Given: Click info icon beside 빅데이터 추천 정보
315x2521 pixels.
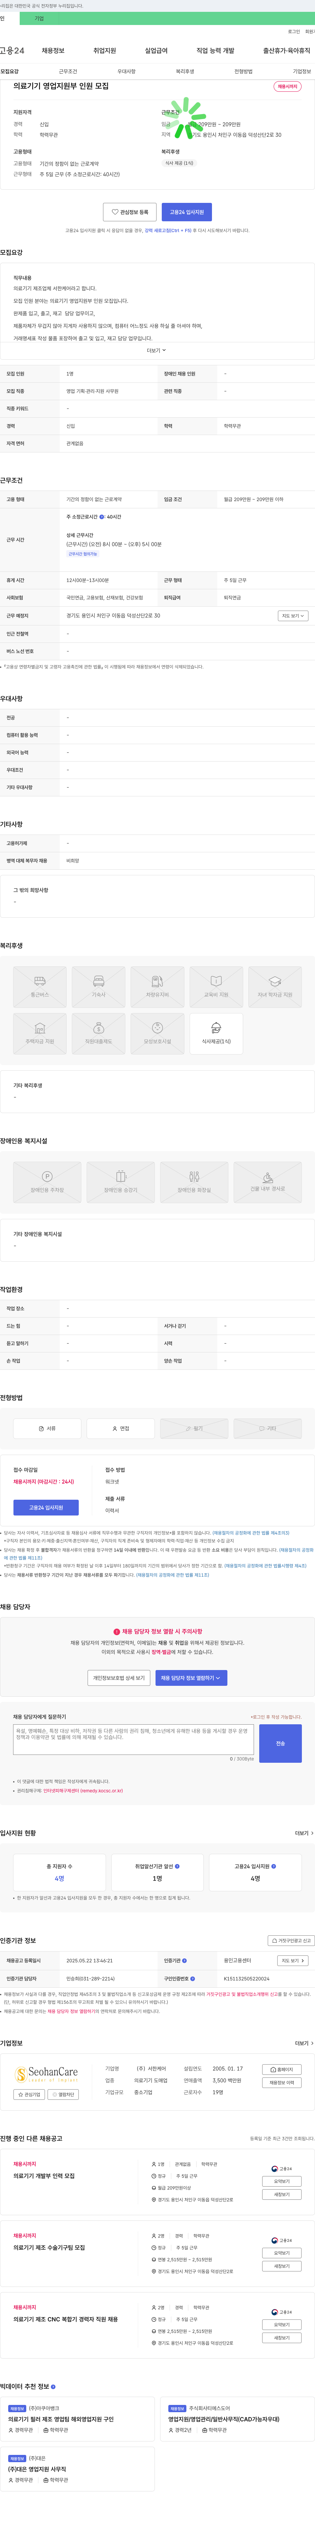Looking at the screenshot, I should click(52, 2387).
